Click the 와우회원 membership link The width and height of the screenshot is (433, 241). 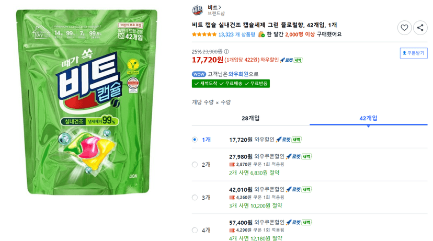[x=238, y=74]
